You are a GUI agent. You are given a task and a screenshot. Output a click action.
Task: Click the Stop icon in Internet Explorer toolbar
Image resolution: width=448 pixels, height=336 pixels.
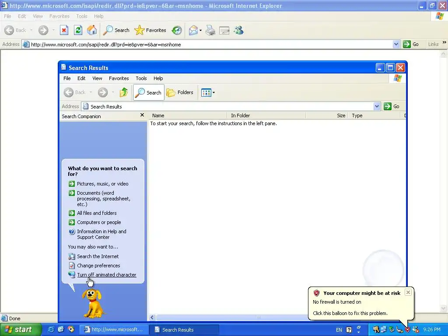point(64,30)
